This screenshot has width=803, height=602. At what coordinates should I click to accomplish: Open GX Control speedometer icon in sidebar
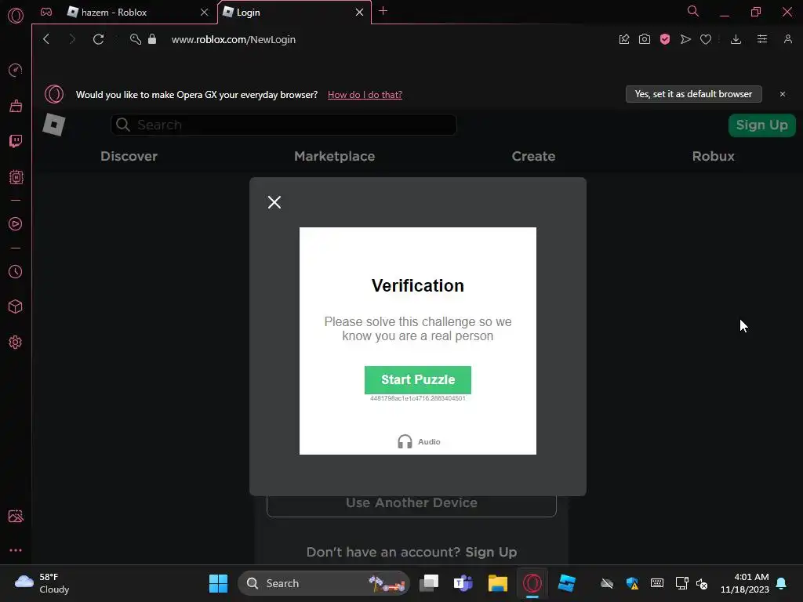coord(16,70)
